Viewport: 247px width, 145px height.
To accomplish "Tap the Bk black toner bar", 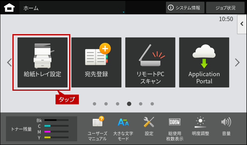I will pyautogui.click(x=56, y=120).
